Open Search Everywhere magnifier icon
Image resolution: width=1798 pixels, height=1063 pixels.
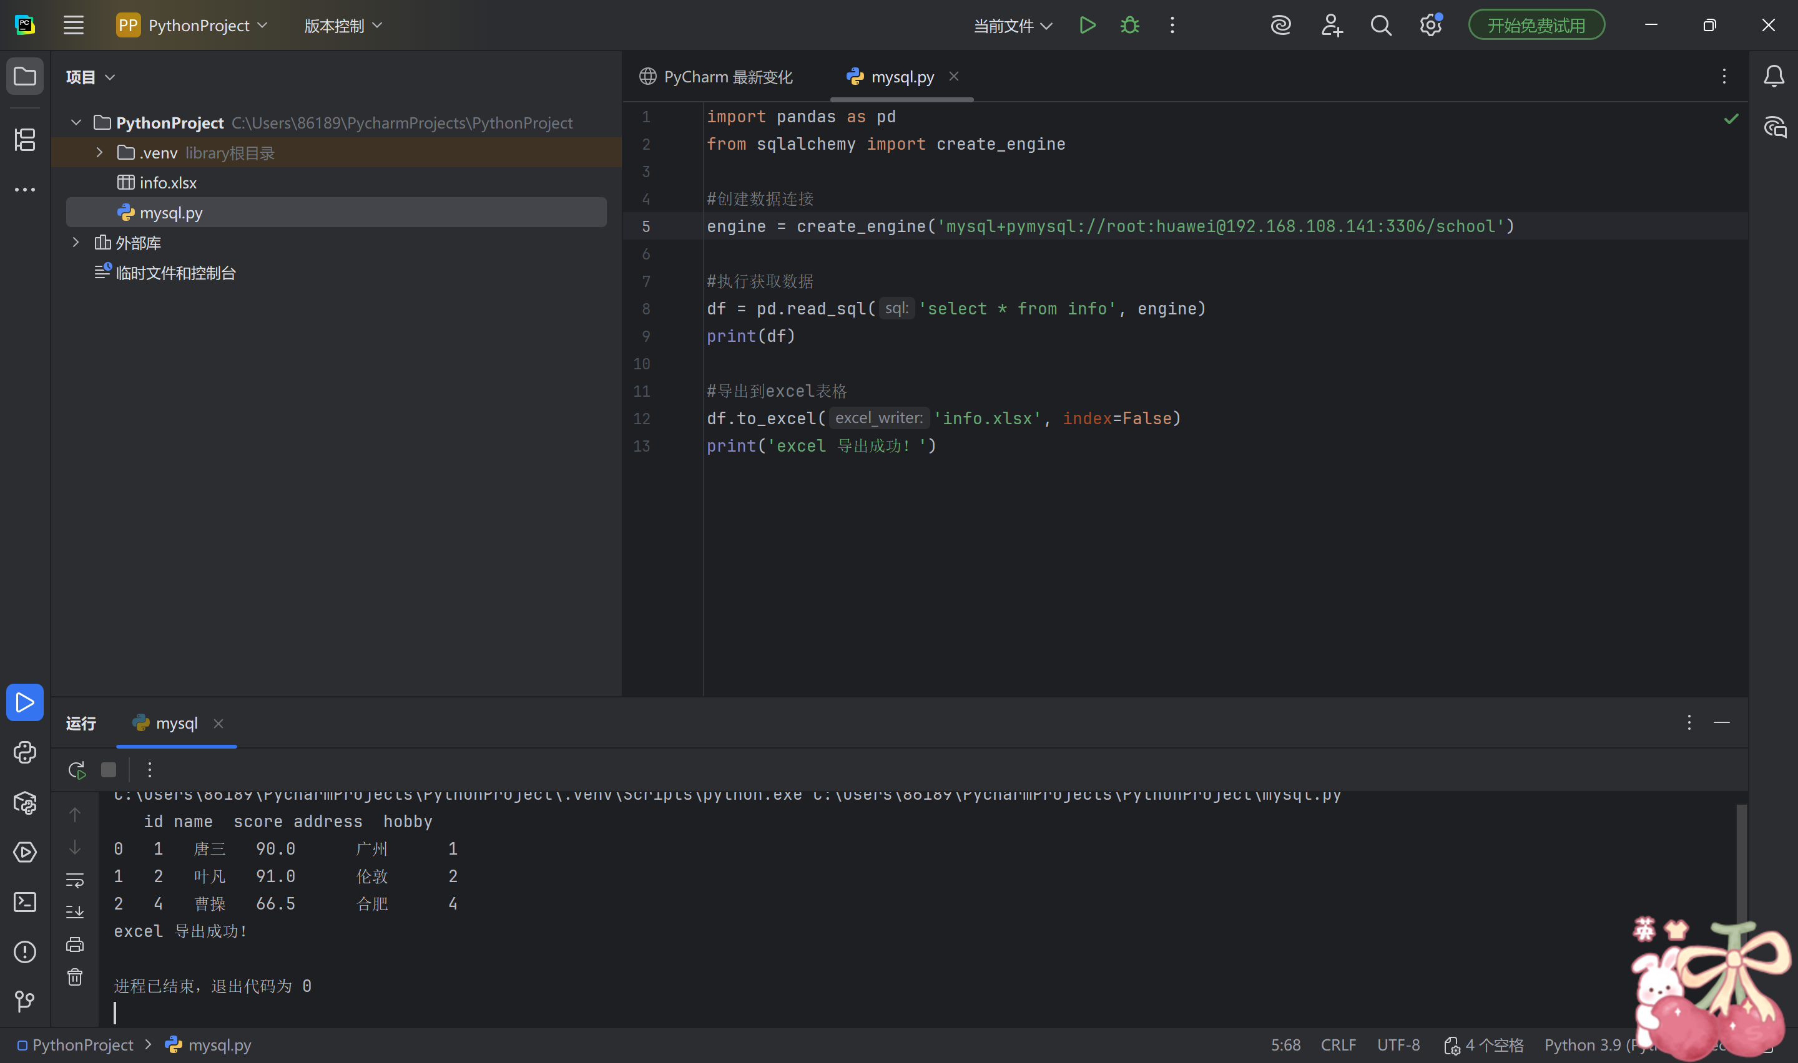(1381, 26)
